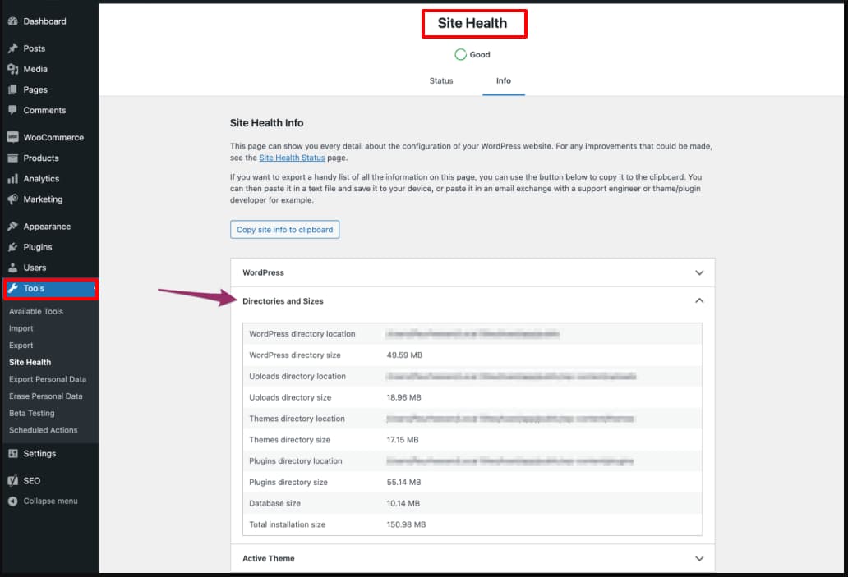Open the Analytics menu label

point(41,179)
